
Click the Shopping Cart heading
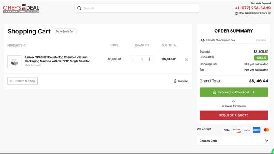[x=29, y=31]
